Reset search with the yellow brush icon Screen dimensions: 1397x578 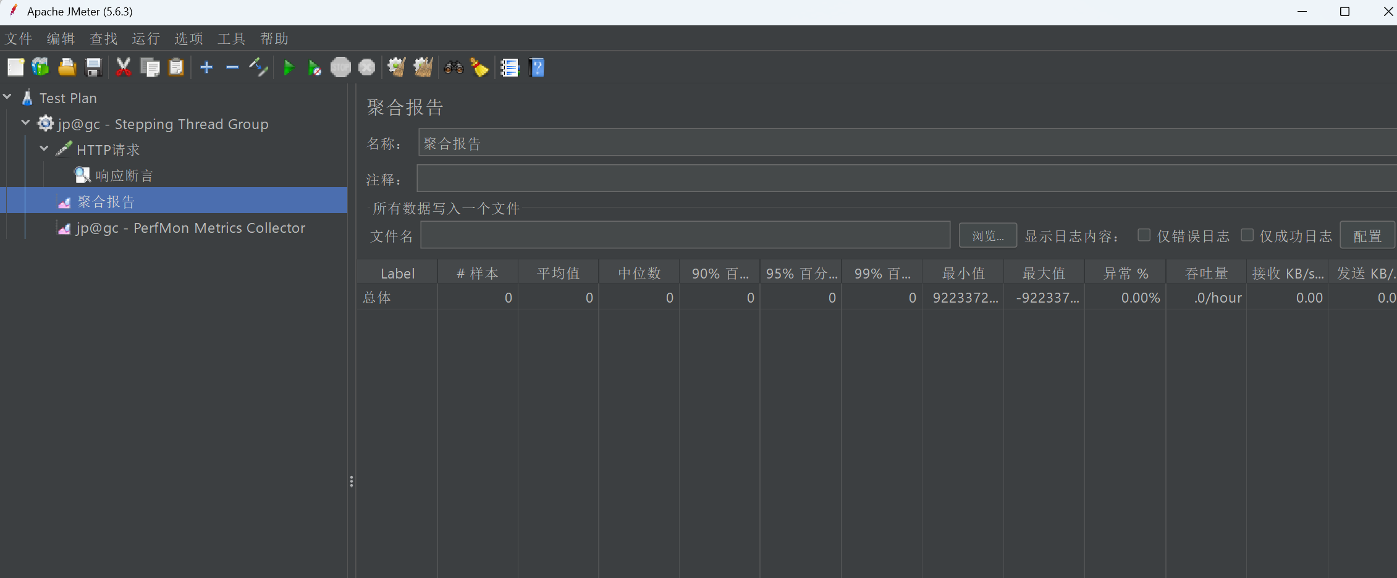479,67
